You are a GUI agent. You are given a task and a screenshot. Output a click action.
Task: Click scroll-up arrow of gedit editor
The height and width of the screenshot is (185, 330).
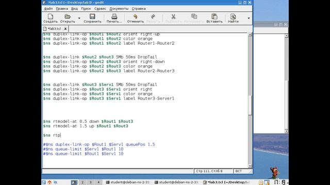pos(250,34)
